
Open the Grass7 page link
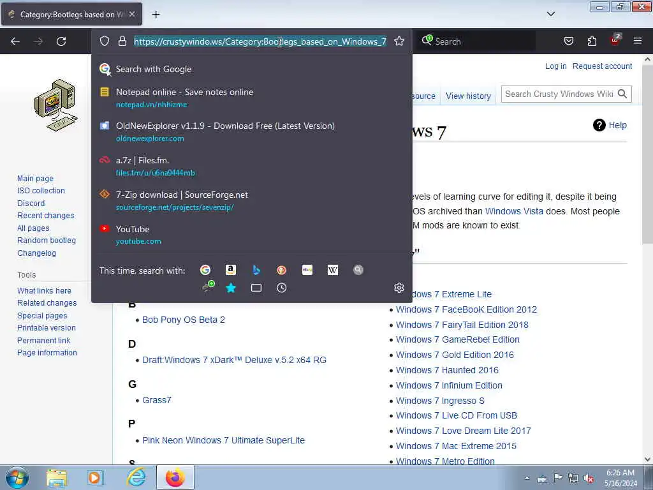pos(157,400)
